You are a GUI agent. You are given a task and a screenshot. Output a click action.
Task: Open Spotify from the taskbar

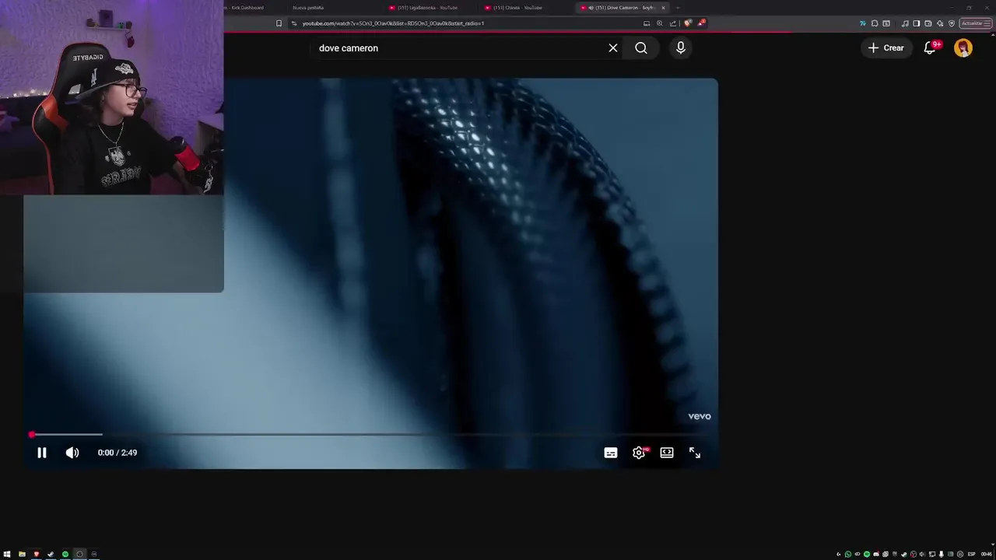(x=65, y=555)
